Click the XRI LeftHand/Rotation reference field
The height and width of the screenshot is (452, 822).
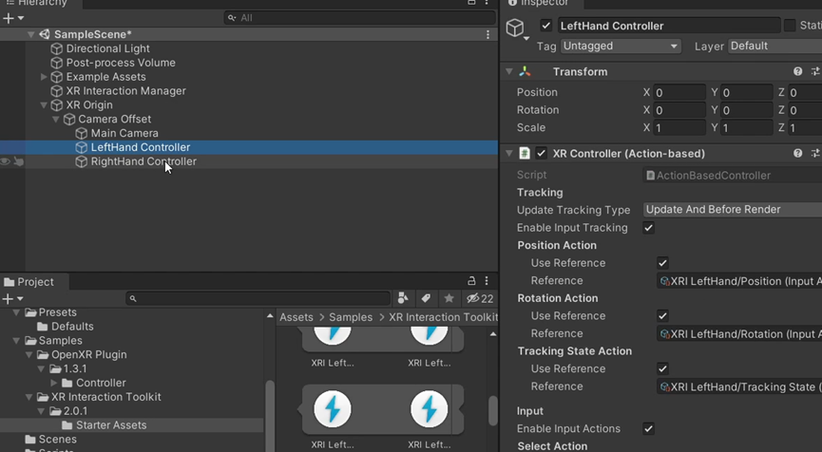pyautogui.click(x=739, y=334)
